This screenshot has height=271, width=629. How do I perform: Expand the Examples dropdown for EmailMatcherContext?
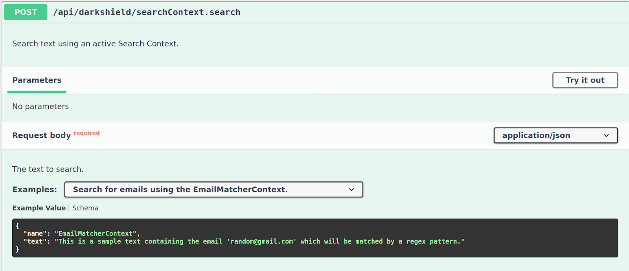213,190
